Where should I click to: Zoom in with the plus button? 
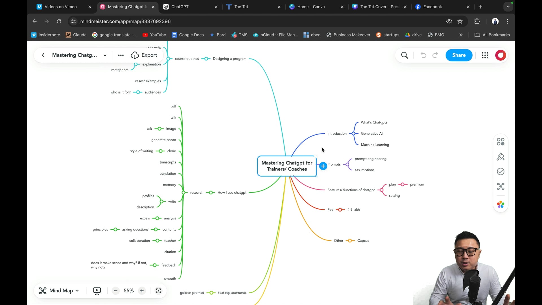click(142, 291)
